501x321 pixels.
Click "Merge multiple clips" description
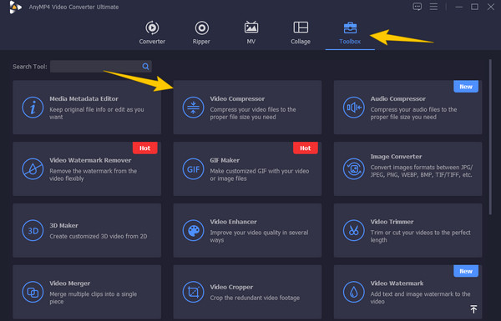[x=93, y=298]
